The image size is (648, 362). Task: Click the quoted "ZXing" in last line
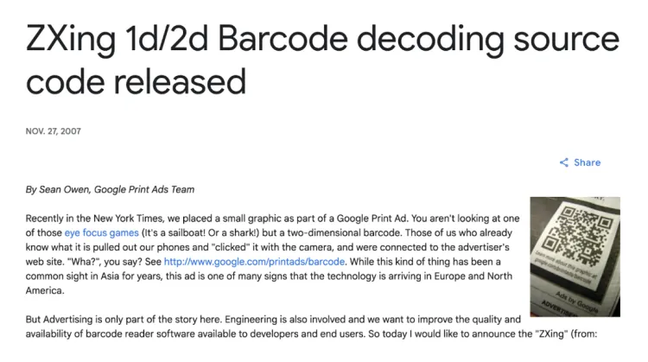pos(551,333)
